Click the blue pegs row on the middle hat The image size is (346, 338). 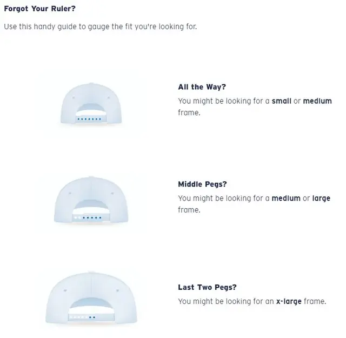92,218
